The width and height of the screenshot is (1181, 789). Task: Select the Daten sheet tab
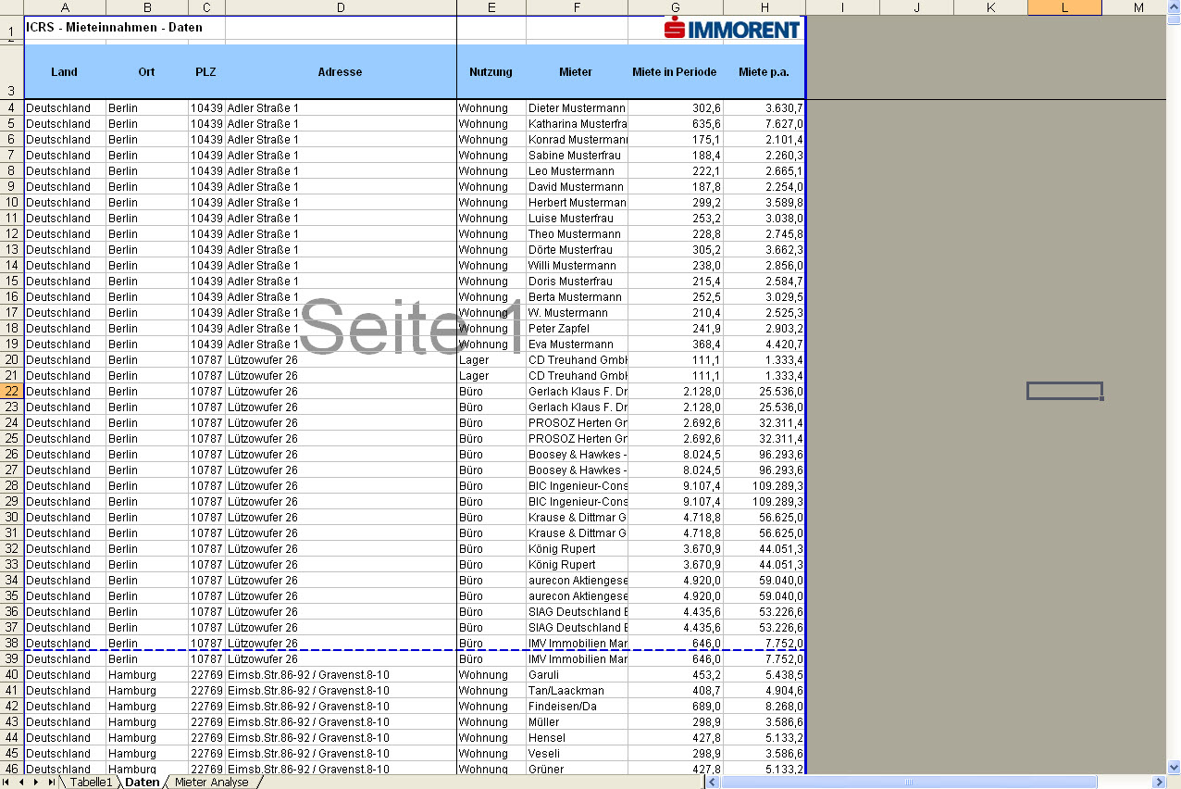tap(142, 783)
